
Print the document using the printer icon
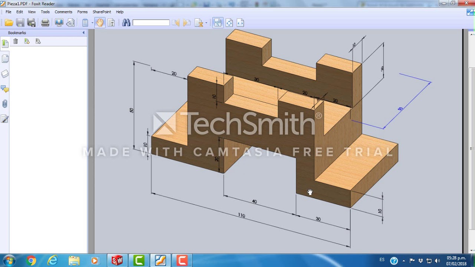(45, 23)
